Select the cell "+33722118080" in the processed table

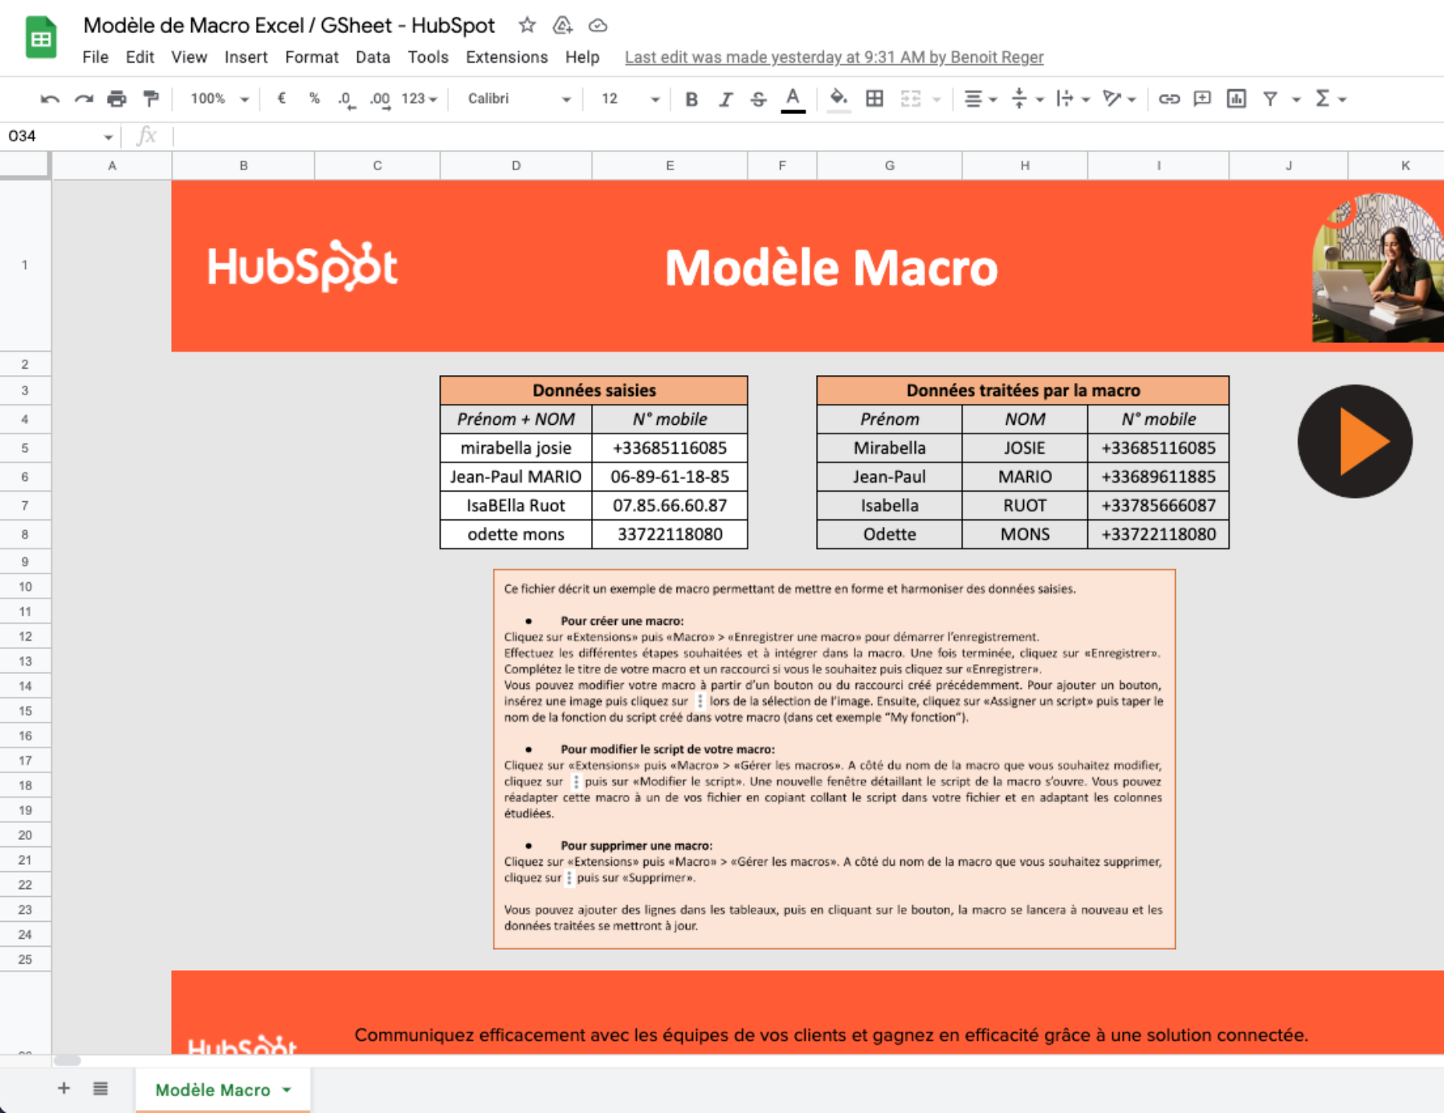tap(1158, 534)
